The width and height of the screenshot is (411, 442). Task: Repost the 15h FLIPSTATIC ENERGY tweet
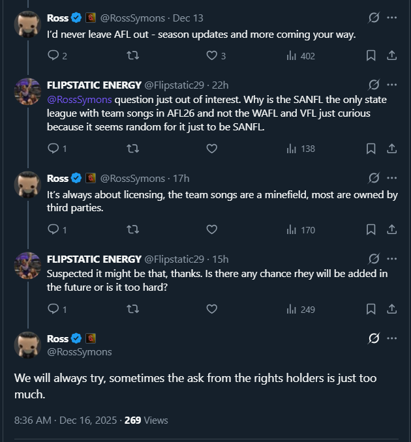(132, 309)
